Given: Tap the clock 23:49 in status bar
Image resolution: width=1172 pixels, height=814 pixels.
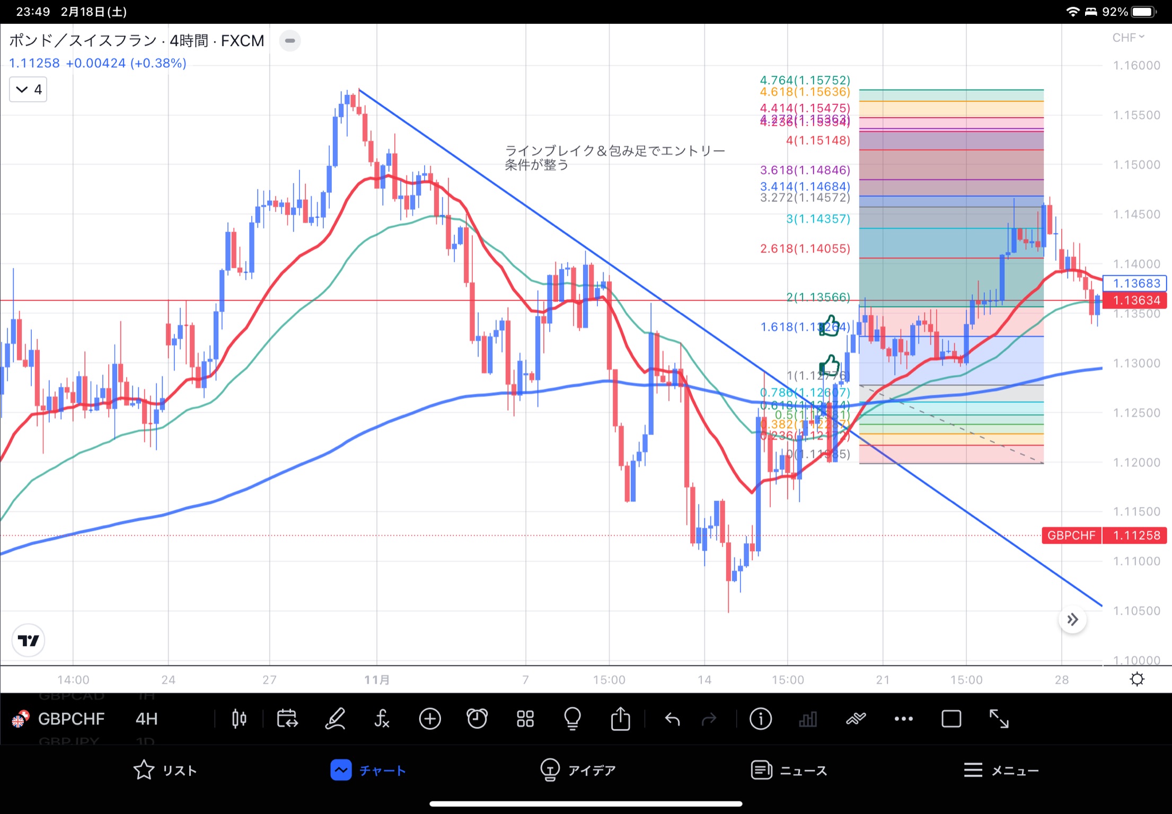Looking at the screenshot, I should (x=33, y=12).
